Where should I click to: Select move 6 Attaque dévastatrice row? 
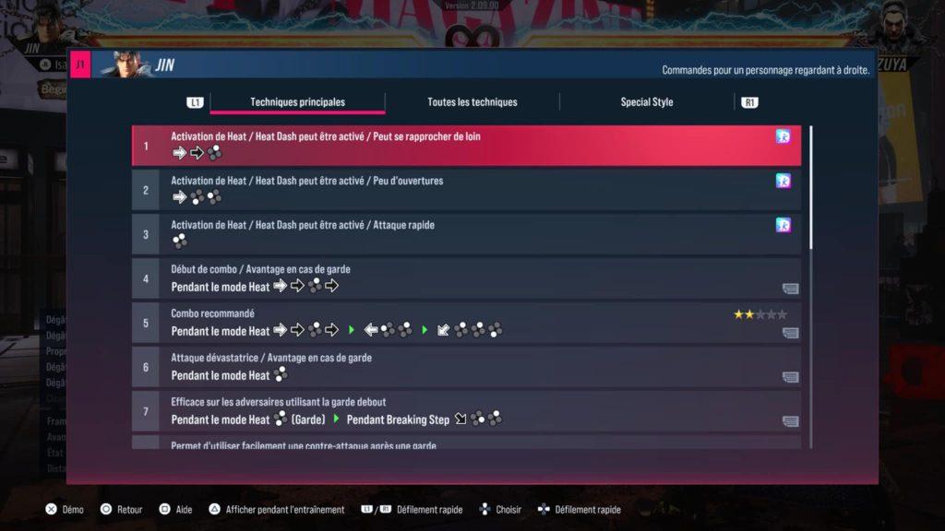(466, 367)
